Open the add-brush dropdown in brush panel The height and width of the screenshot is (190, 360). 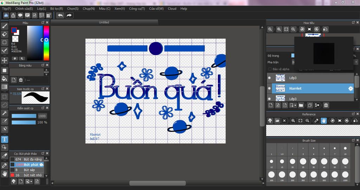pyautogui.click(x=31, y=182)
